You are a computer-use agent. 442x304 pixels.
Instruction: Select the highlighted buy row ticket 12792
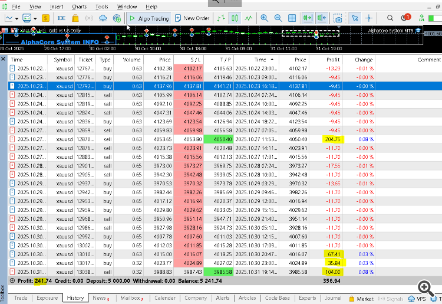click(x=85, y=86)
